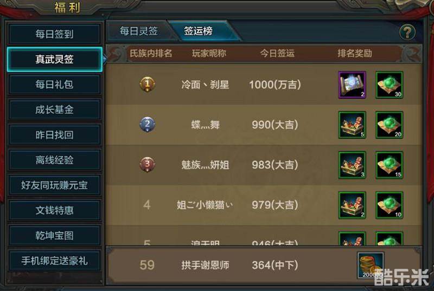Tap the treasure chest reward showing 5
The image size is (434, 291).
tap(352, 125)
